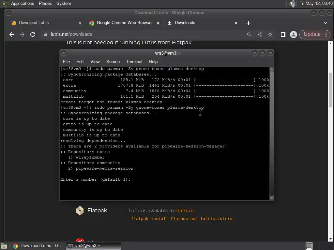Click the terminal scrollbar up arrow
Viewport: 334px width, 250px height.
pos(272,69)
